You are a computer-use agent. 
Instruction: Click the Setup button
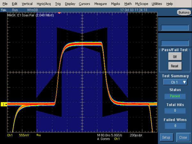click(x=165, y=137)
